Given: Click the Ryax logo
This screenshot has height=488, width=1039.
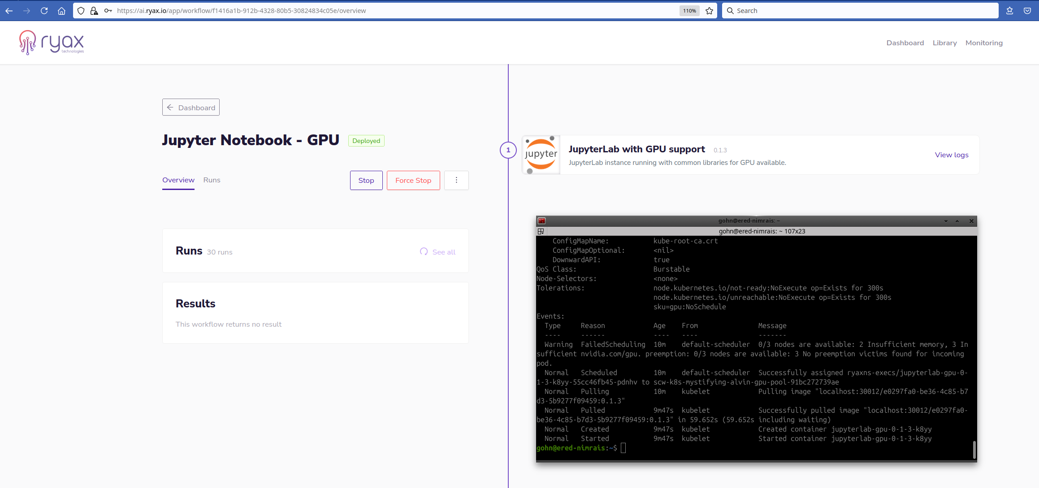Looking at the screenshot, I should click(x=51, y=43).
